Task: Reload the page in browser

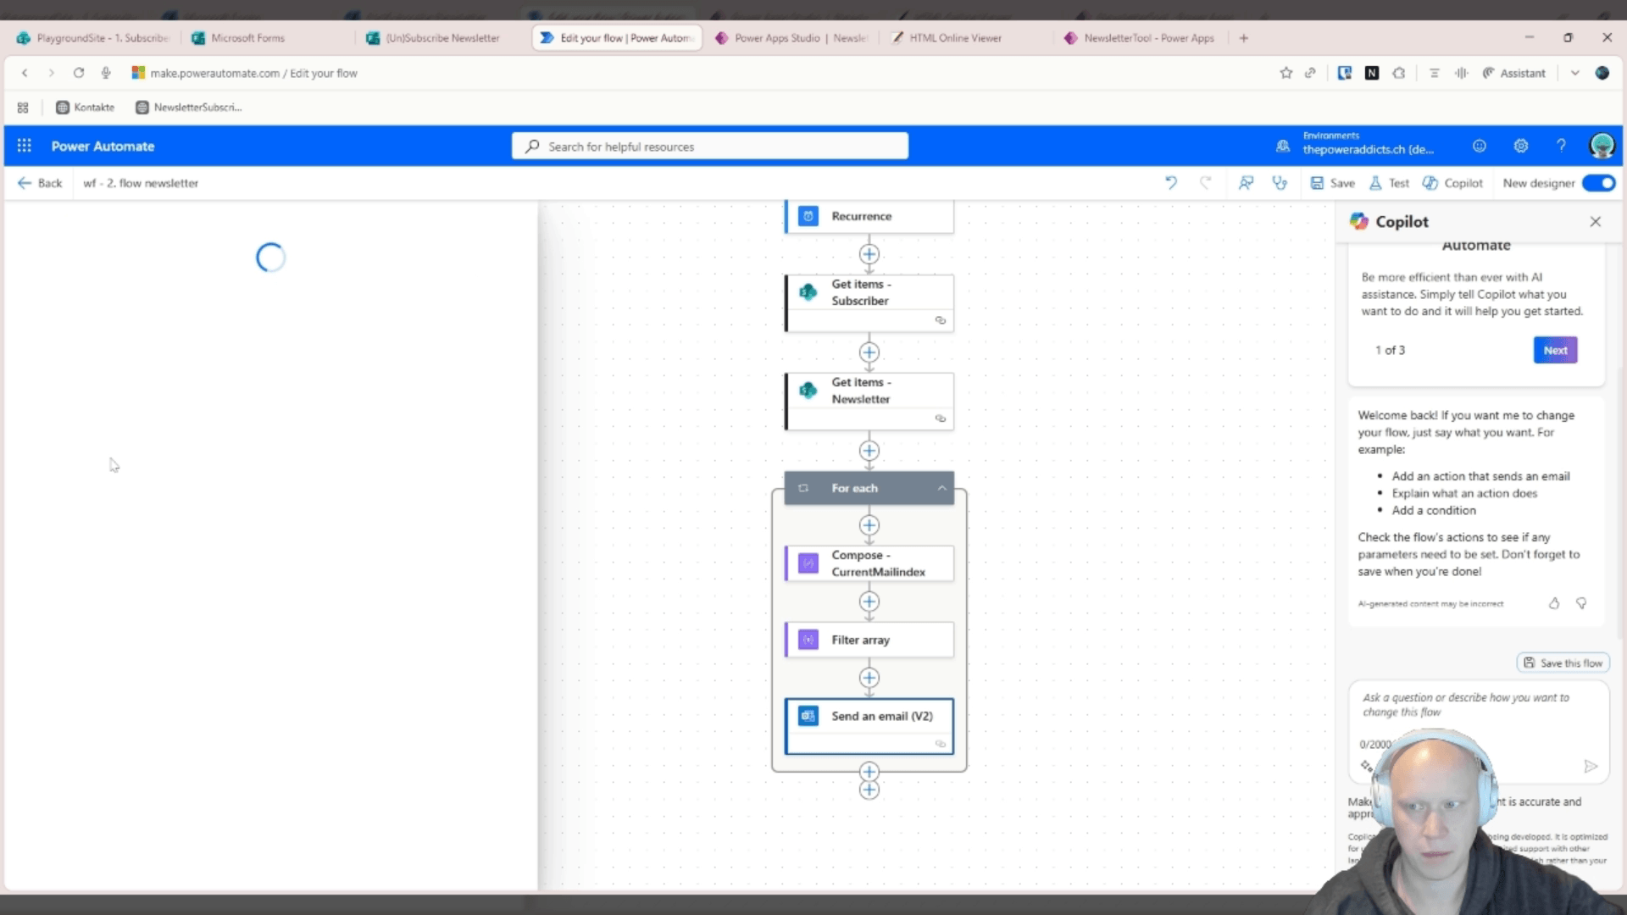Action: [x=79, y=73]
